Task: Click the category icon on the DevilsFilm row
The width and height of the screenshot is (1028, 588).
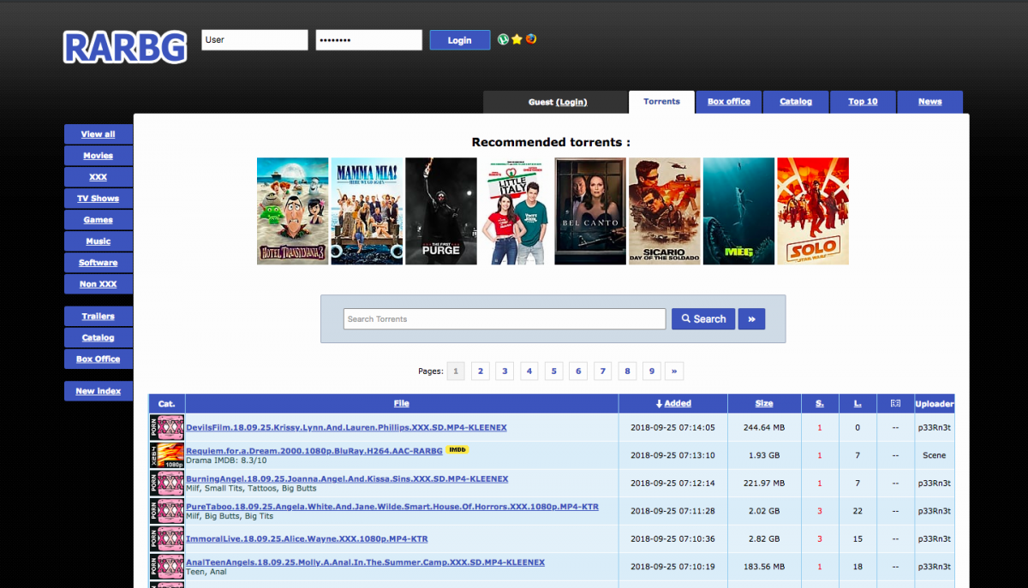Action: [166, 427]
